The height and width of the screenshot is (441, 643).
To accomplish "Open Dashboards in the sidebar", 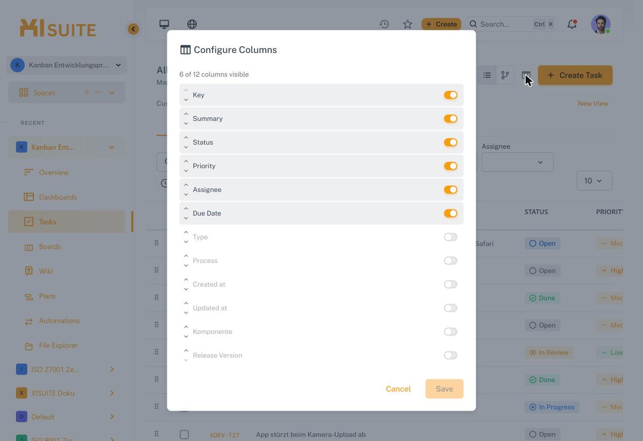I will tap(58, 197).
